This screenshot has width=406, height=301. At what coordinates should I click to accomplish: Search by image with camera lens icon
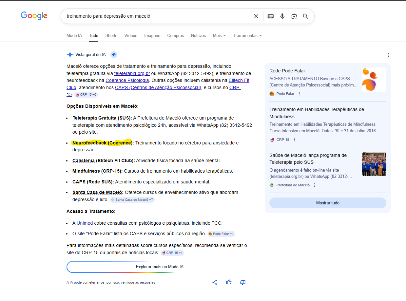coord(294,16)
